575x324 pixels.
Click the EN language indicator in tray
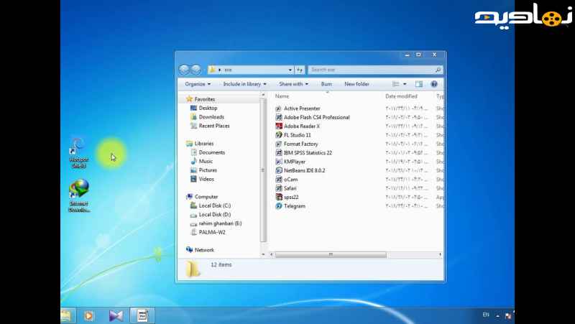point(486,315)
